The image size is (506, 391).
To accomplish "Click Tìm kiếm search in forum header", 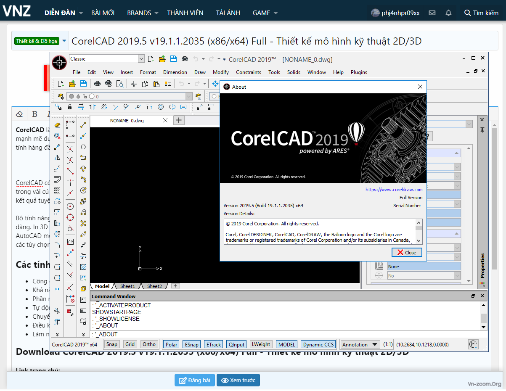I will 481,13.
